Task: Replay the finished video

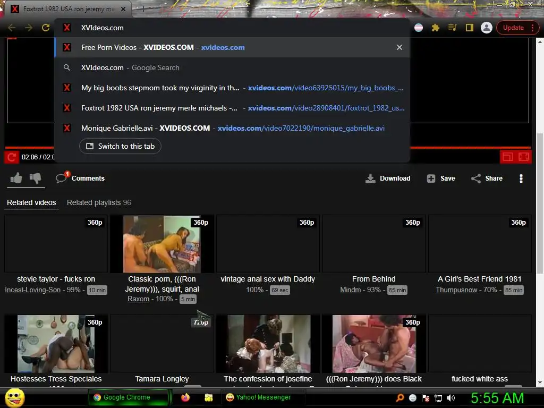Action: 11,157
